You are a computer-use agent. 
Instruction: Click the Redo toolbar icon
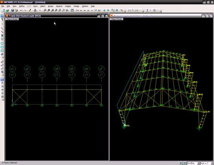tap(25, 10)
